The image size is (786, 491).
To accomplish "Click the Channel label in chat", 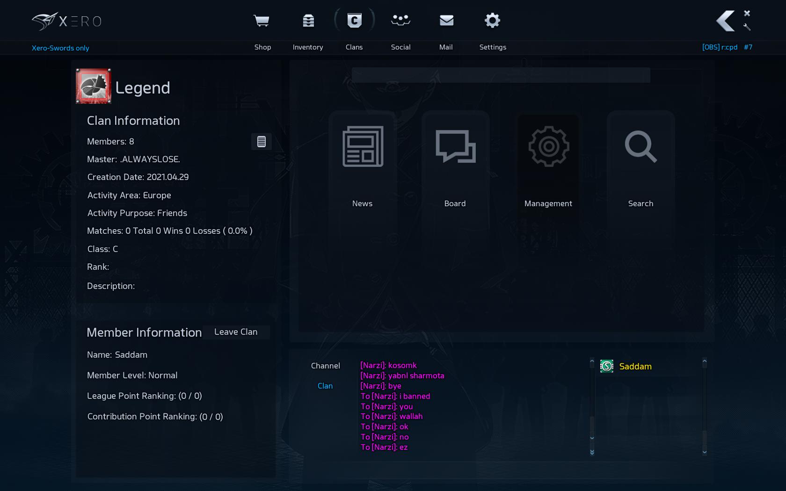I will (326, 366).
